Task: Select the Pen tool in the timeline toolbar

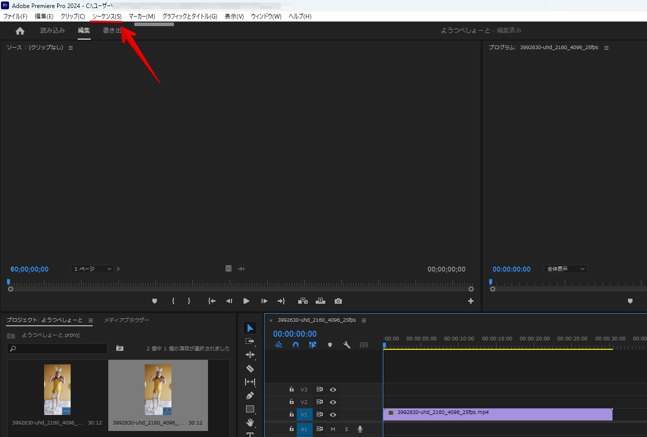Action: (250, 395)
